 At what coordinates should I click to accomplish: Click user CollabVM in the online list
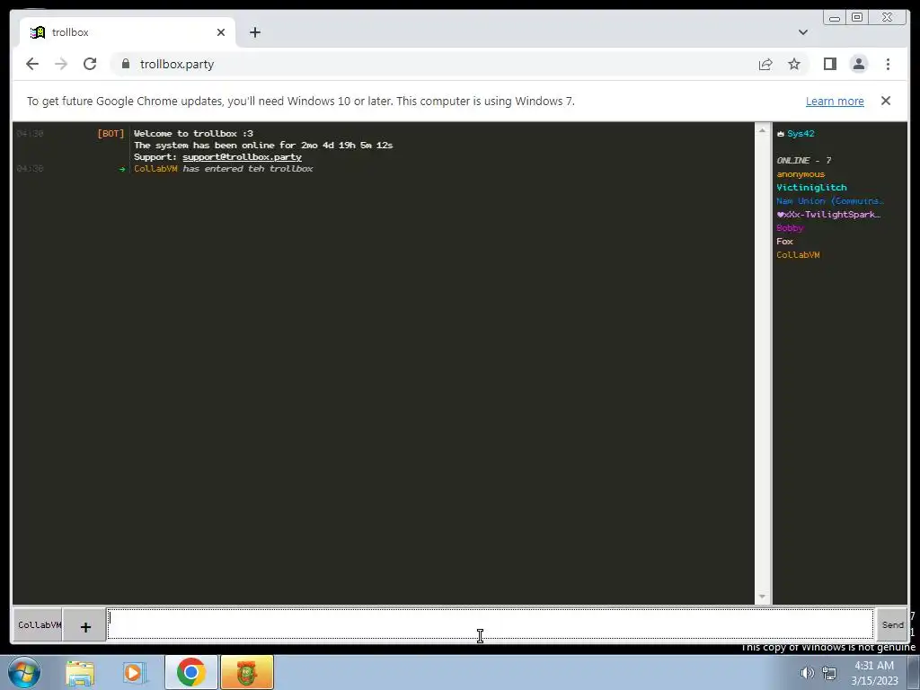(x=798, y=255)
